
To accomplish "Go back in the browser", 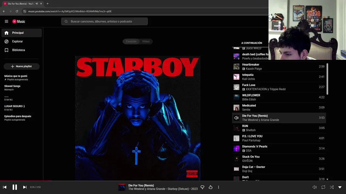I will click(x=4, y=11).
